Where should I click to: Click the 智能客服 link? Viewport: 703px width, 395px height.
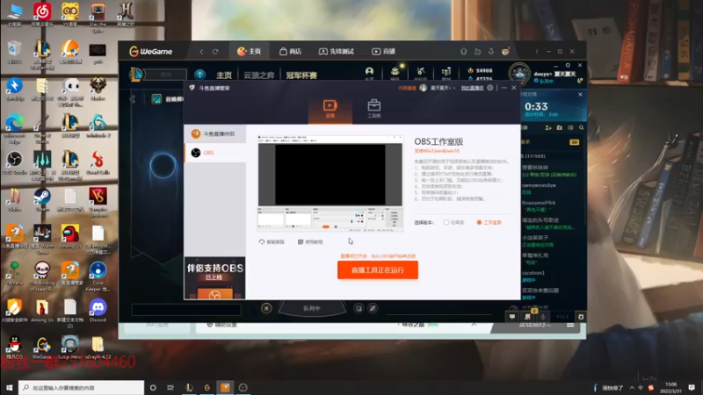[x=272, y=242]
